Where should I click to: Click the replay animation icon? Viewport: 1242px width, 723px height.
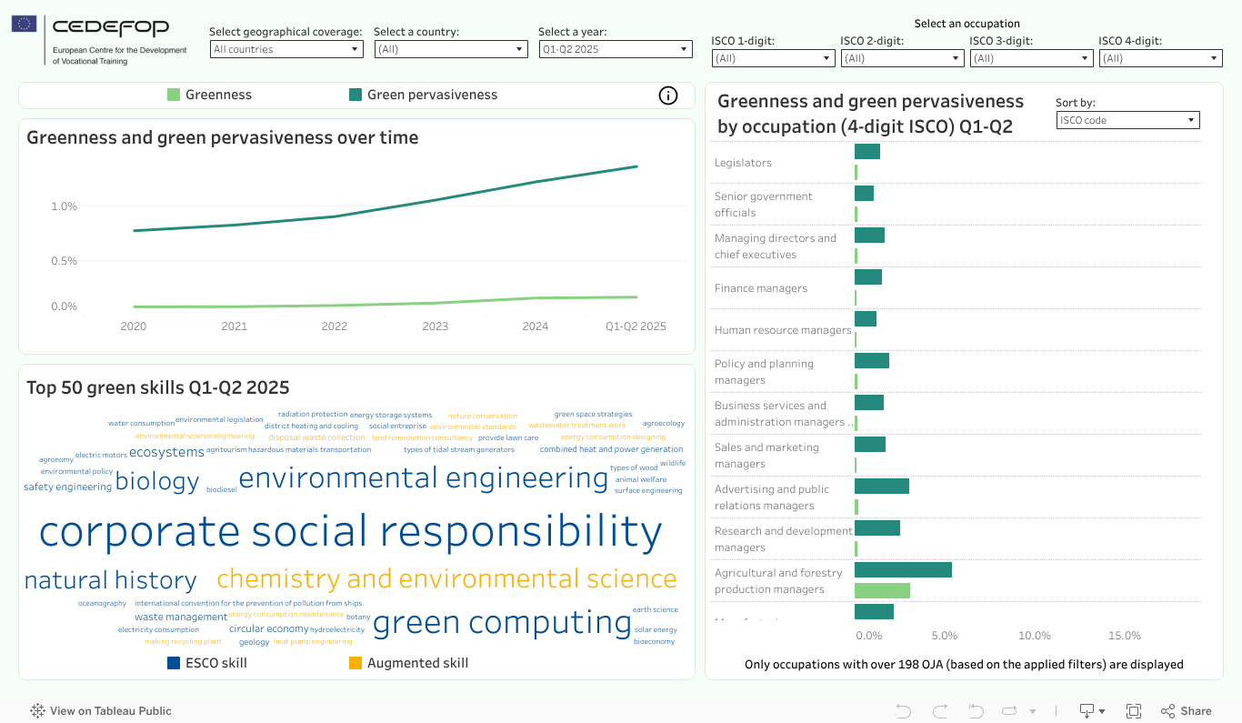1009,711
